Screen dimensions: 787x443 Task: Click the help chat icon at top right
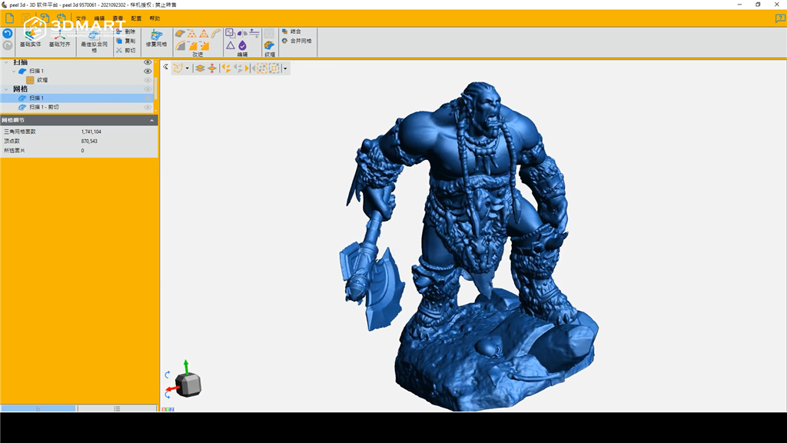(x=780, y=18)
